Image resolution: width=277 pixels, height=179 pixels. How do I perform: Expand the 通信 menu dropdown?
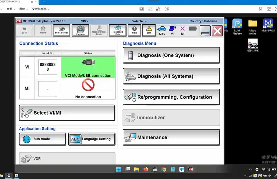point(24,9)
